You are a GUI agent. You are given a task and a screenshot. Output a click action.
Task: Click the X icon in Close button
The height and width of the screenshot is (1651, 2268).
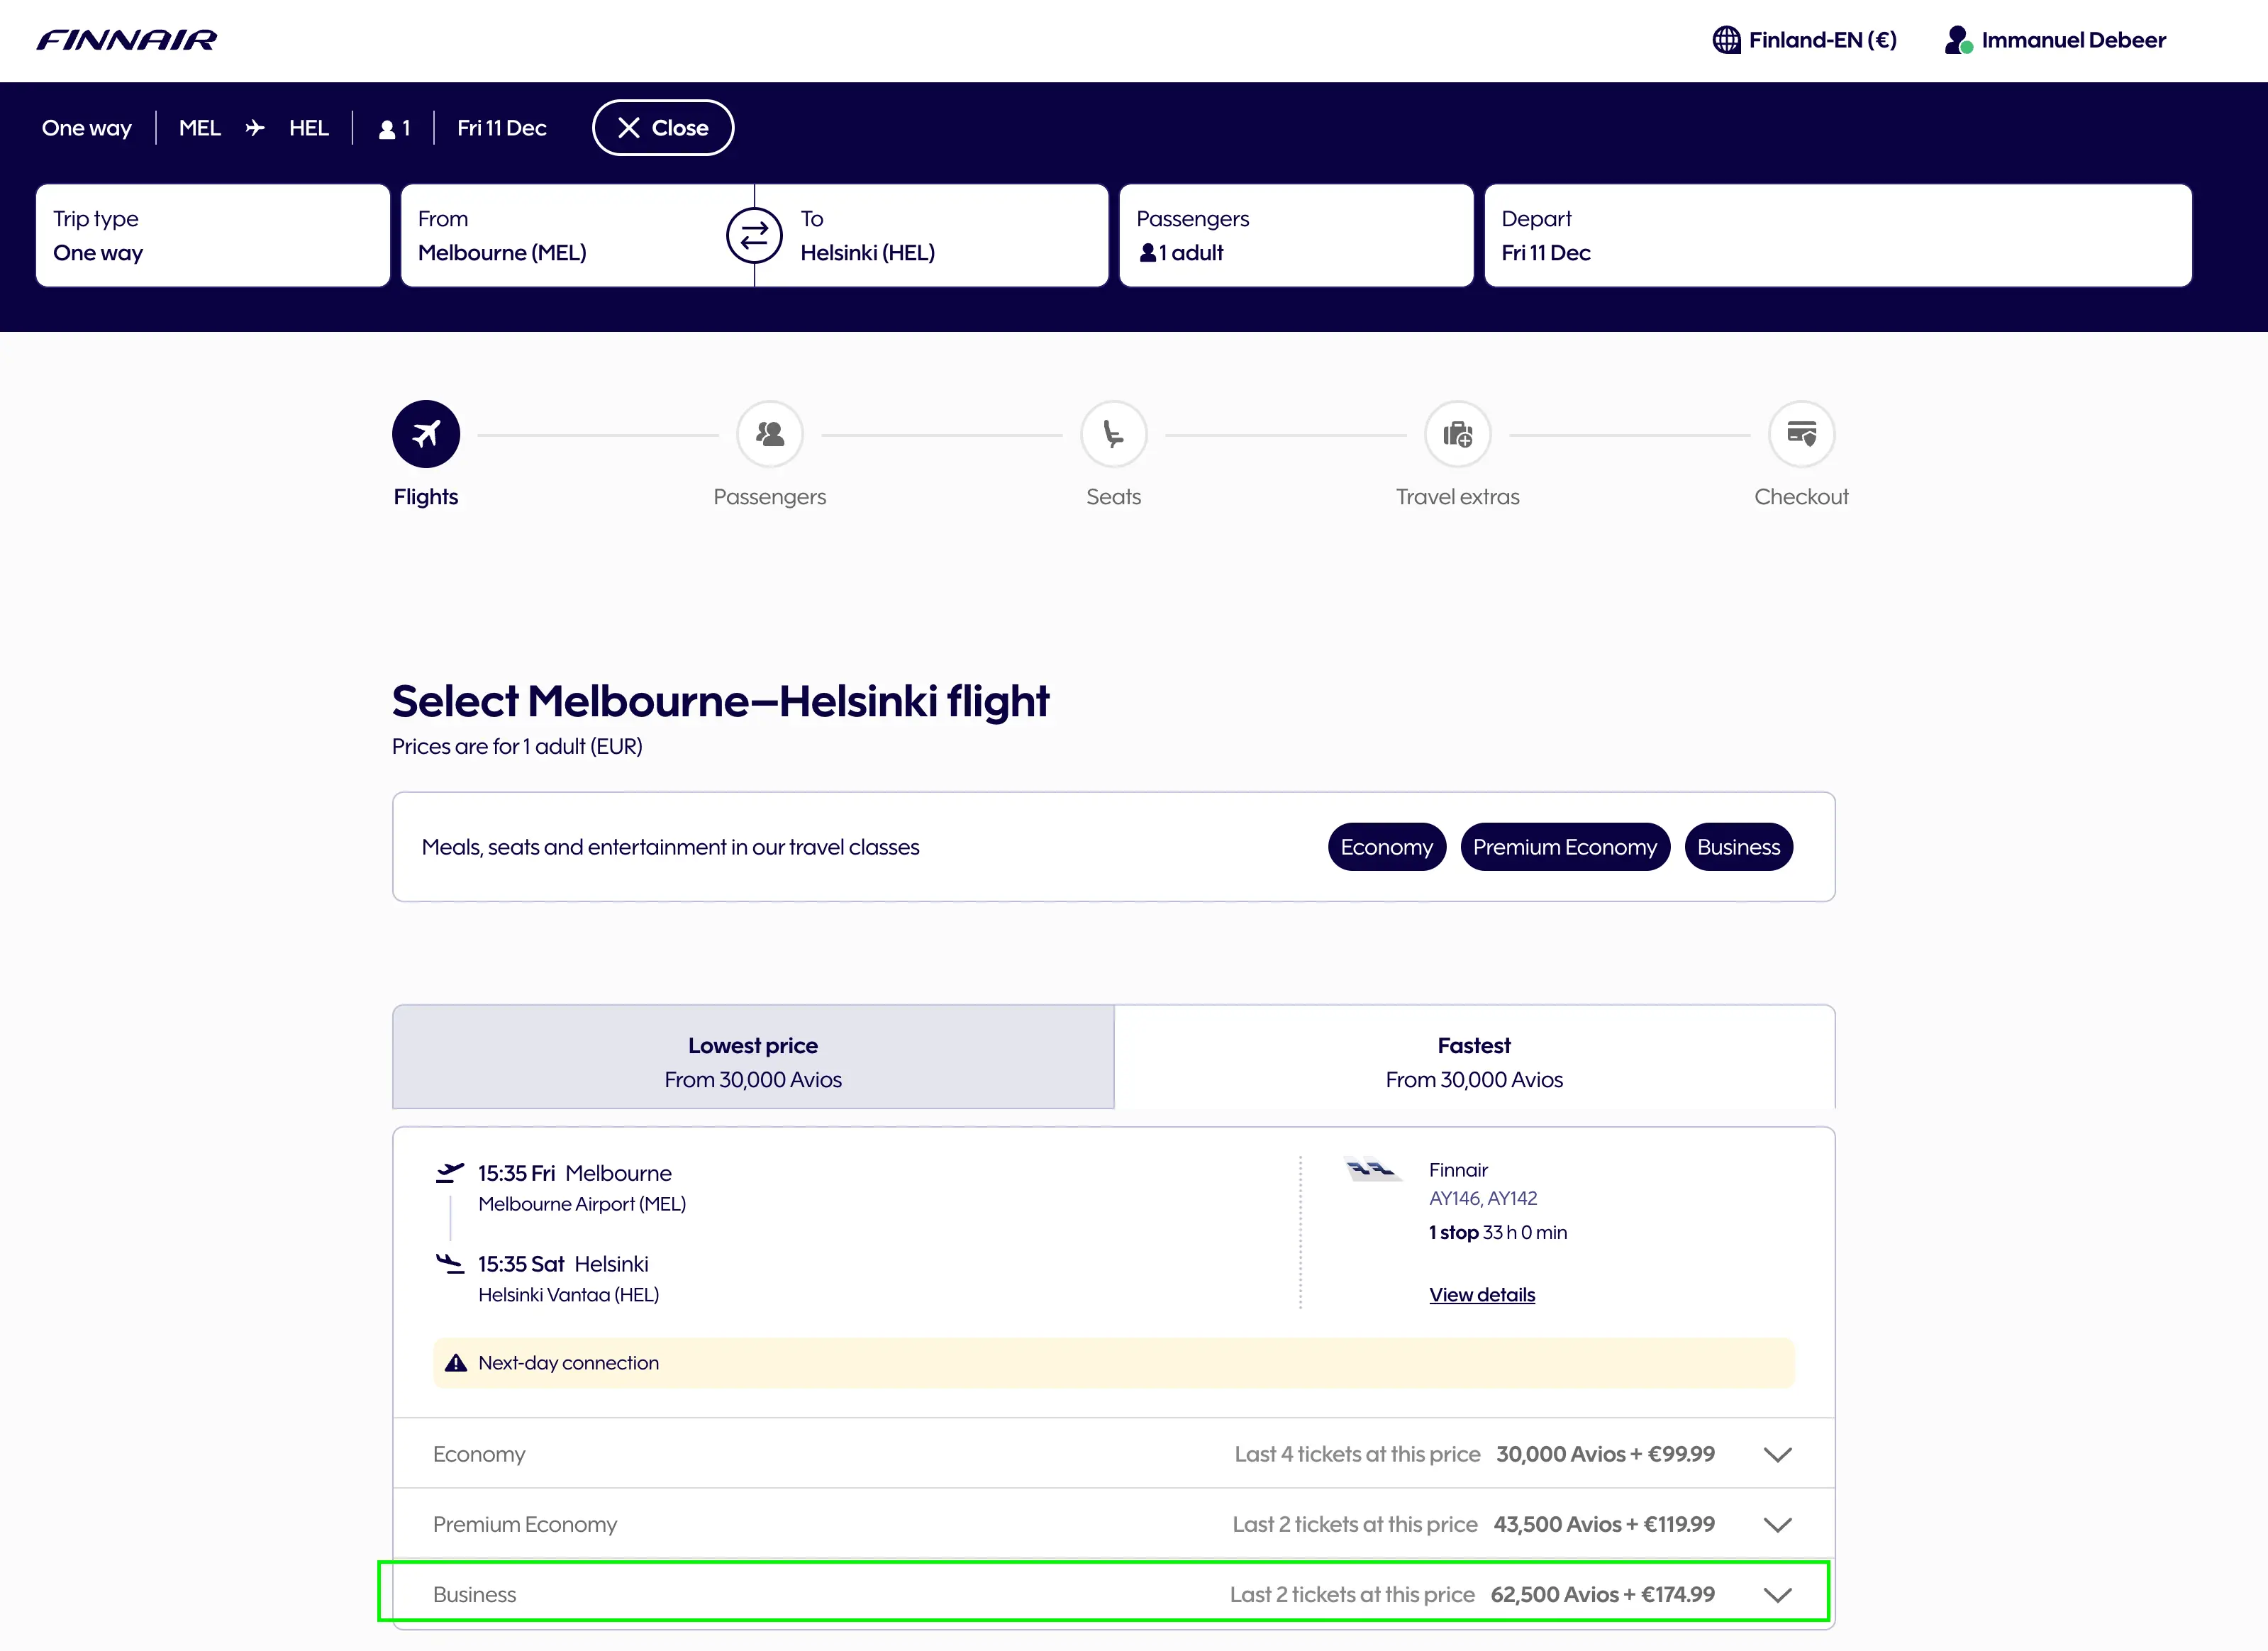(x=628, y=128)
